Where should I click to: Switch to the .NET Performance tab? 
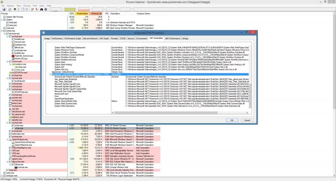point(173,39)
